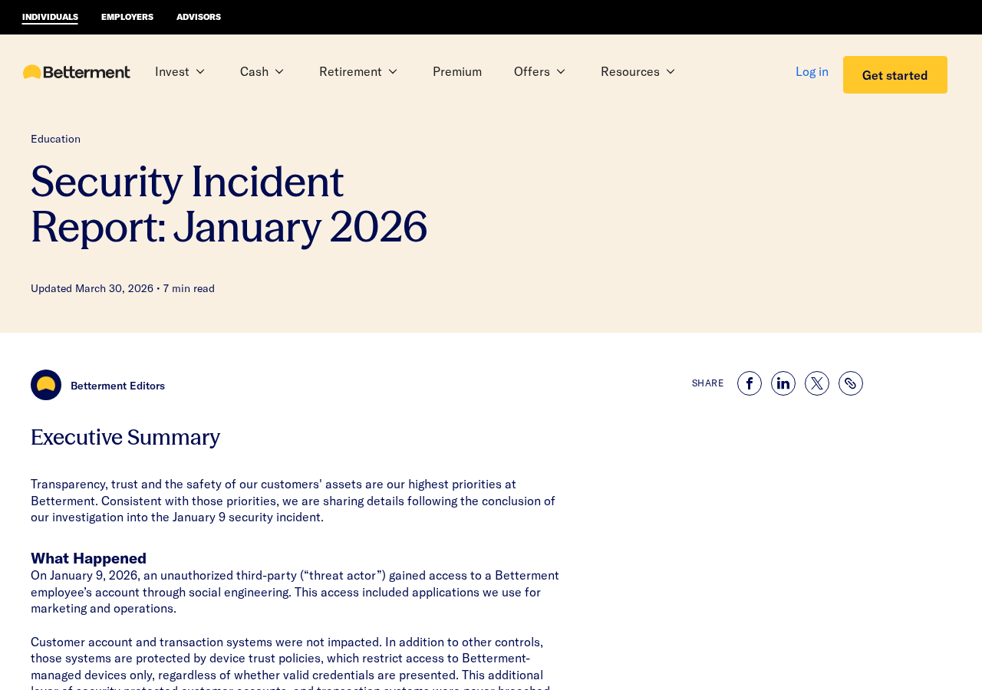Image resolution: width=982 pixels, height=690 pixels.
Task: Click the Security Incident Report title
Action: coord(229,204)
